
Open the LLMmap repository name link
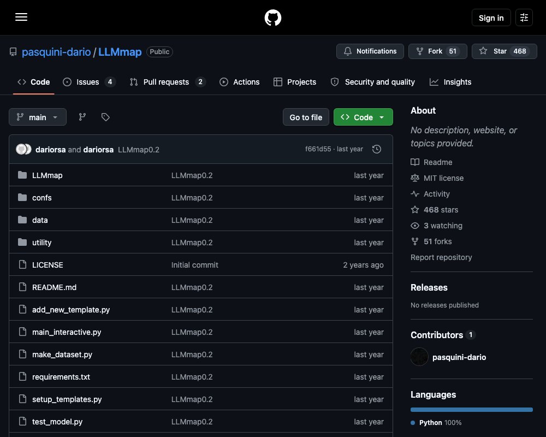click(x=120, y=52)
